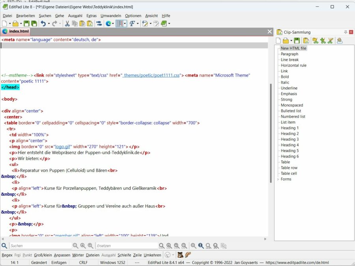Toggle the Wörter whole-word search option
The image size is (355, 266).
(x=78, y=255)
